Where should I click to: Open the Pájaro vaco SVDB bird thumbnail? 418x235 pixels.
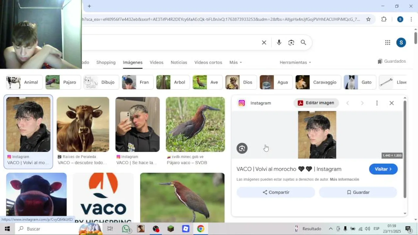tap(195, 124)
